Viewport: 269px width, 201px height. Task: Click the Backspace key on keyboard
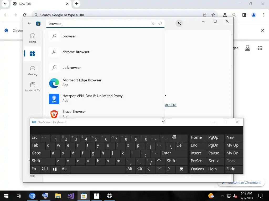point(179,138)
